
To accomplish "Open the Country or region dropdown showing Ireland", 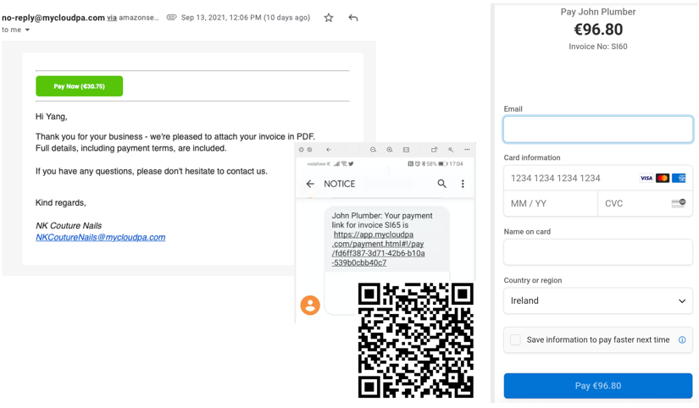I will tap(598, 300).
